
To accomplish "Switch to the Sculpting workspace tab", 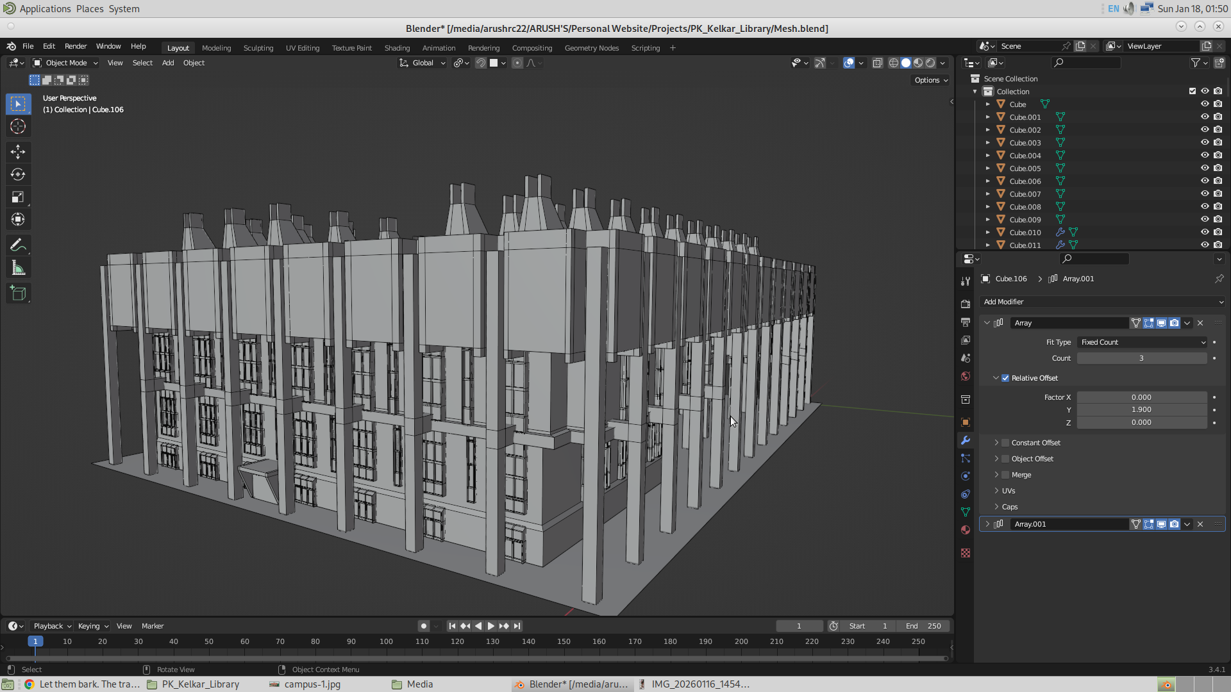I will pyautogui.click(x=258, y=48).
